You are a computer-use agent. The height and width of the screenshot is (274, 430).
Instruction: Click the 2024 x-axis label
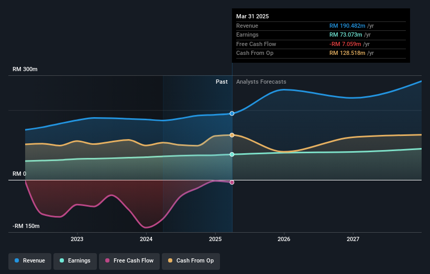(146, 239)
